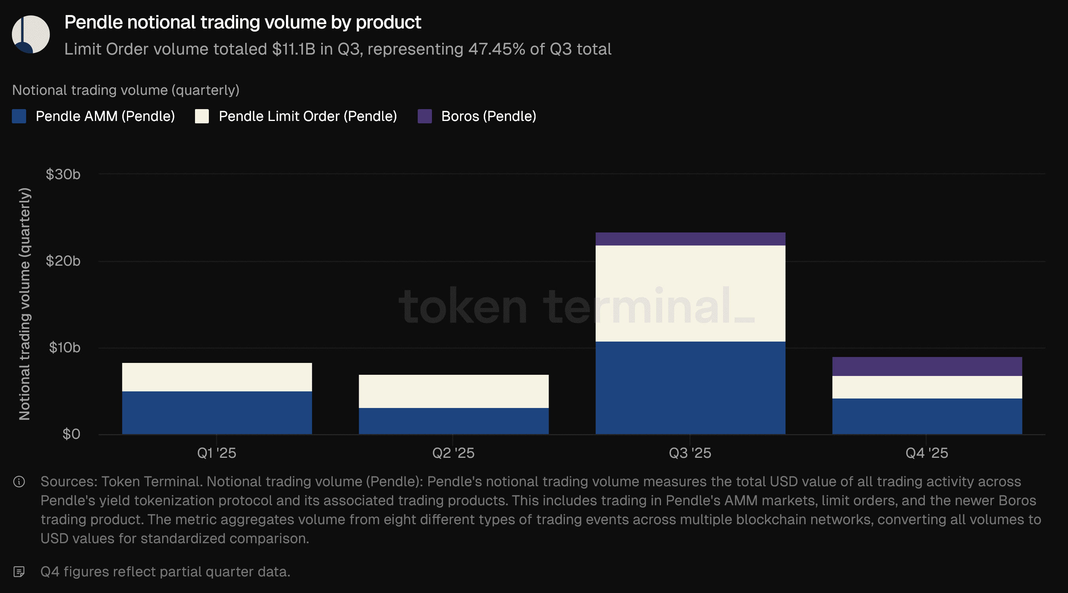The image size is (1068, 593).
Task: Click the blue Pendle AMM legend swatch
Action: 19,117
